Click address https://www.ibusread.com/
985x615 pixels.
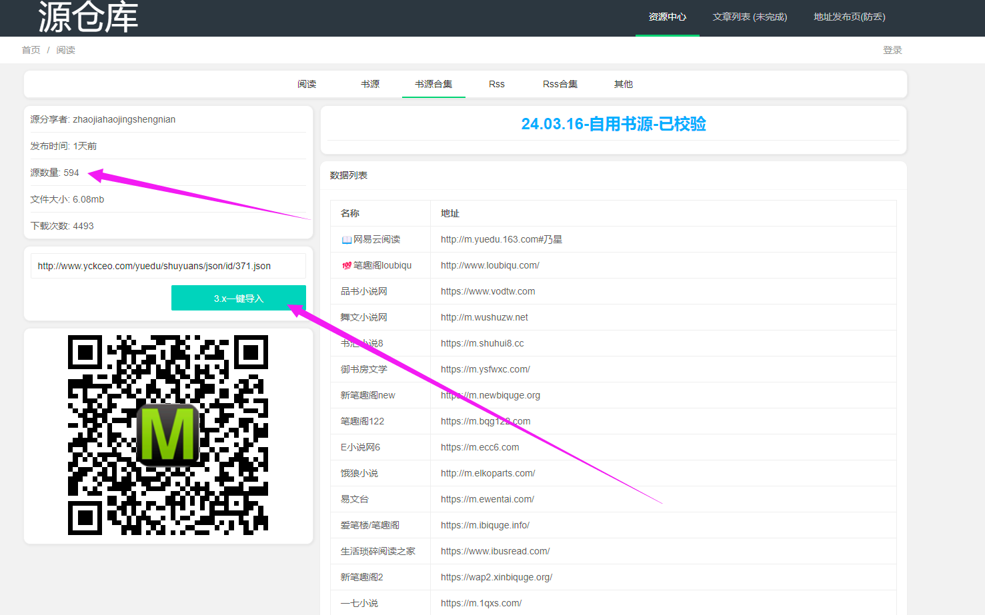click(496, 551)
